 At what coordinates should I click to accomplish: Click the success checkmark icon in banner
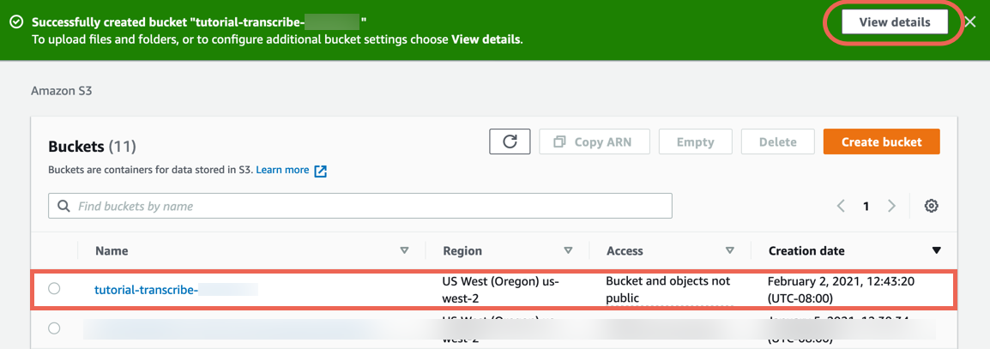click(x=16, y=22)
